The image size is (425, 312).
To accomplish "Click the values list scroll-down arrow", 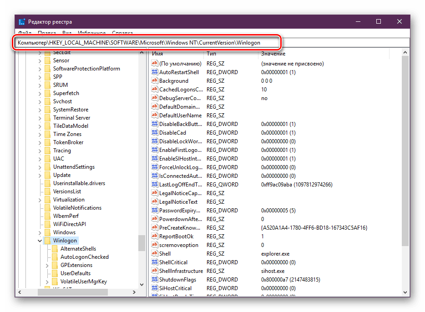I will point(405,292).
